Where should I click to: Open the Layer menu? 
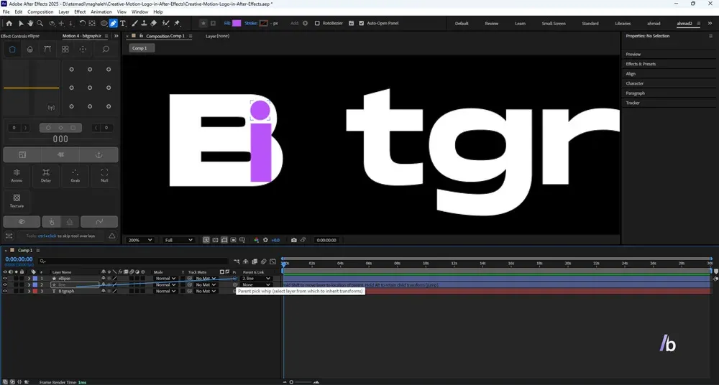pos(64,12)
